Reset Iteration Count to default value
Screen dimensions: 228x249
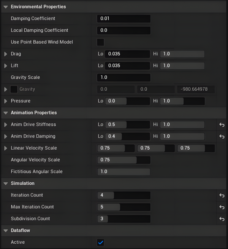(x=222, y=195)
